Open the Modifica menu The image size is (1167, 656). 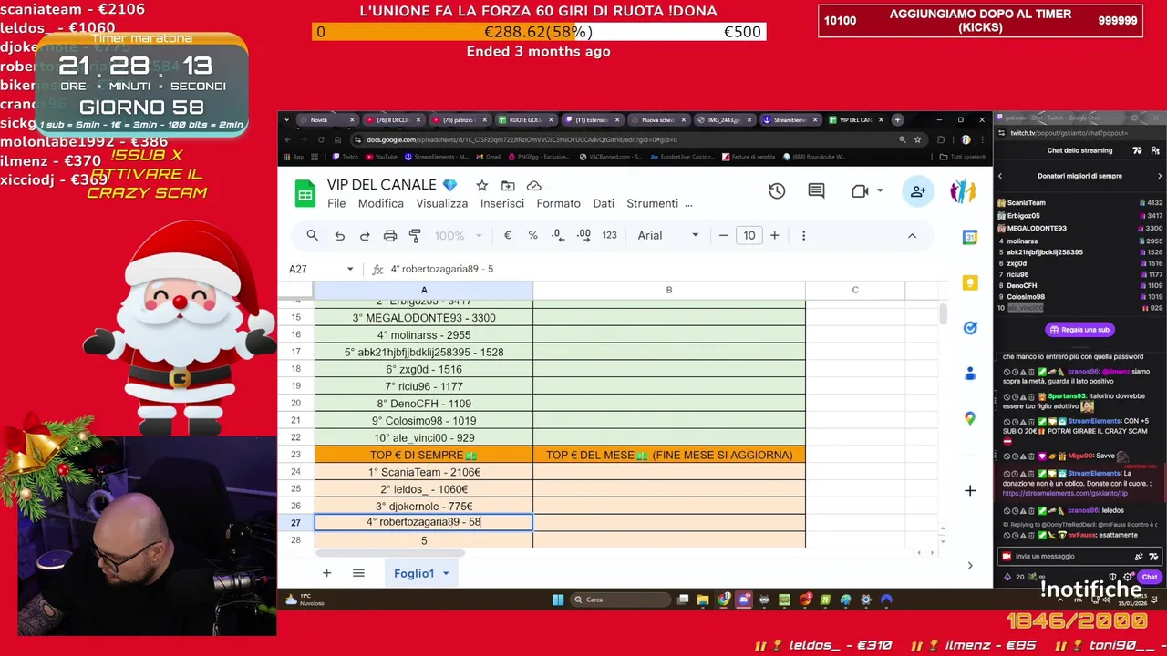point(381,203)
